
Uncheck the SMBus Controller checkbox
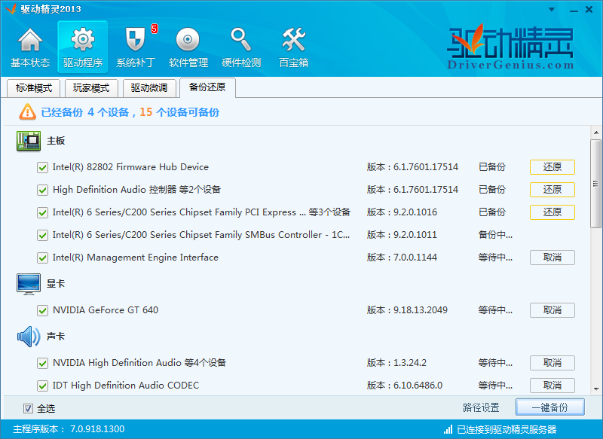tap(42, 236)
